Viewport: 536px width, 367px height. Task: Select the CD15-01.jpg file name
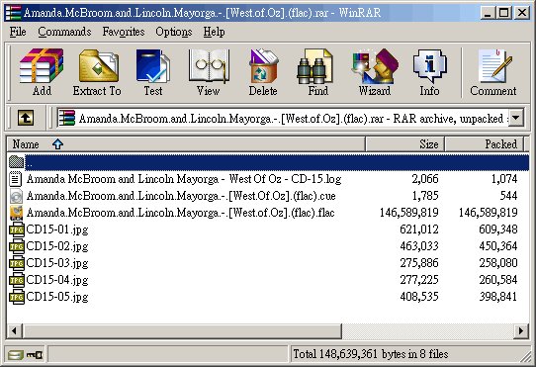point(57,229)
